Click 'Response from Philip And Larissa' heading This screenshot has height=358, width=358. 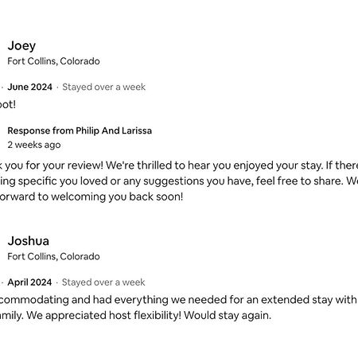pyautogui.click(x=80, y=130)
